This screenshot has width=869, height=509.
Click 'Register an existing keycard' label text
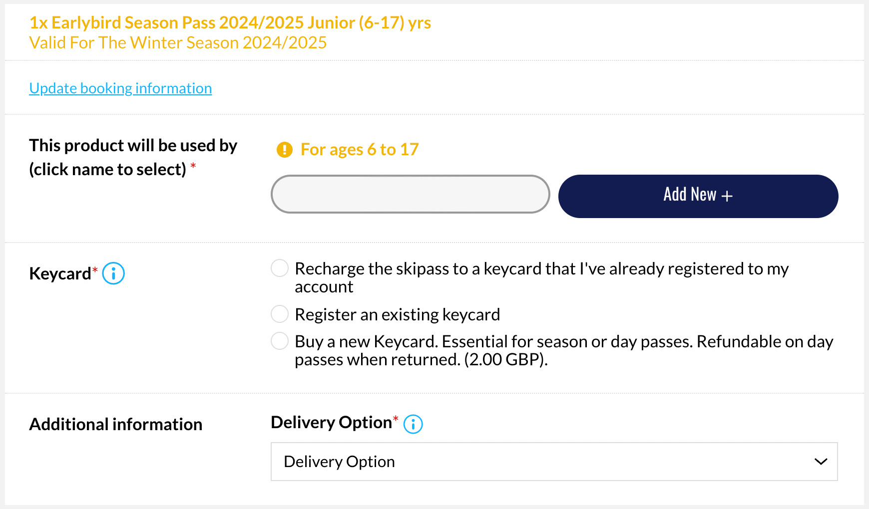[x=398, y=314]
